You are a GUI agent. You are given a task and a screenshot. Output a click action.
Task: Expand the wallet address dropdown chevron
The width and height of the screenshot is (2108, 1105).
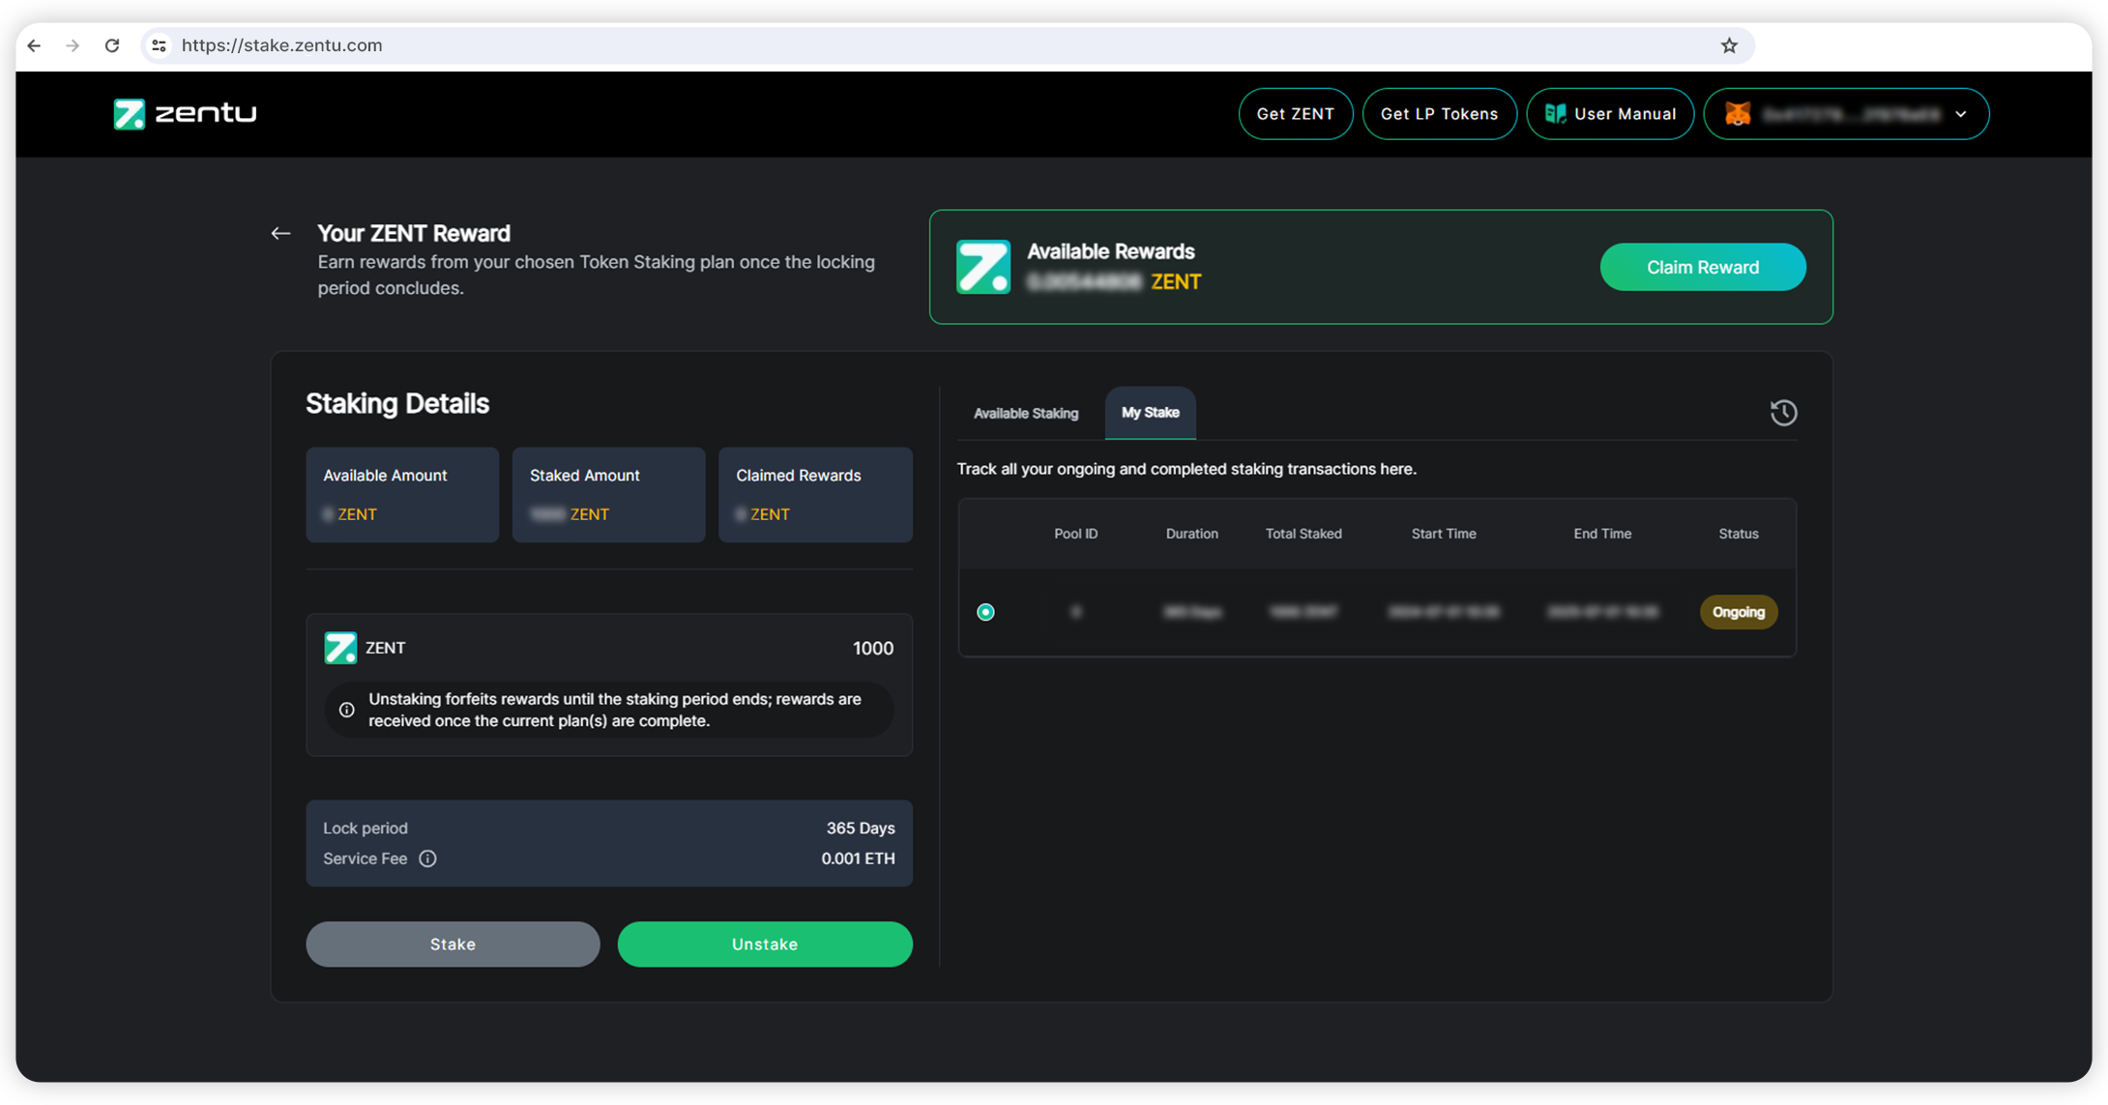point(1961,114)
